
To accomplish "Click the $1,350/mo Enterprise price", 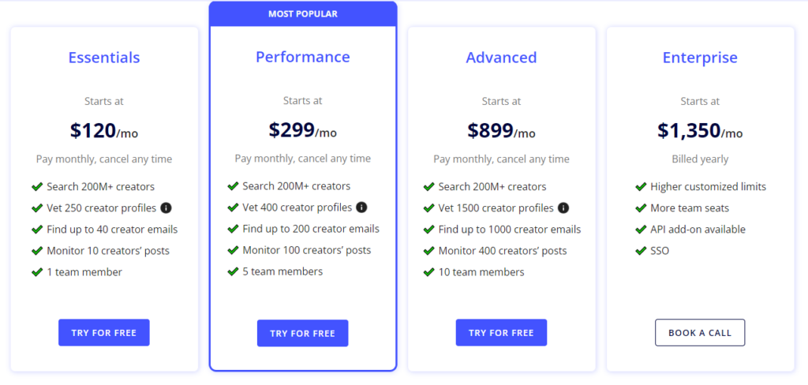I will (x=700, y=131).
